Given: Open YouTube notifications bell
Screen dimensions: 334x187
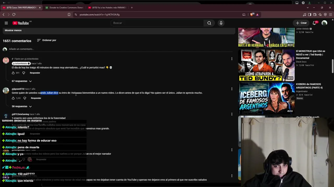Looking at the screenshot, I should pos(314,23).
